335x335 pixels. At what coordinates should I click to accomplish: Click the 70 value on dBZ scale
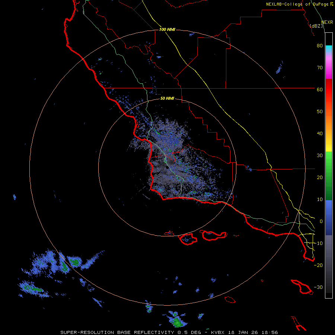320,68
